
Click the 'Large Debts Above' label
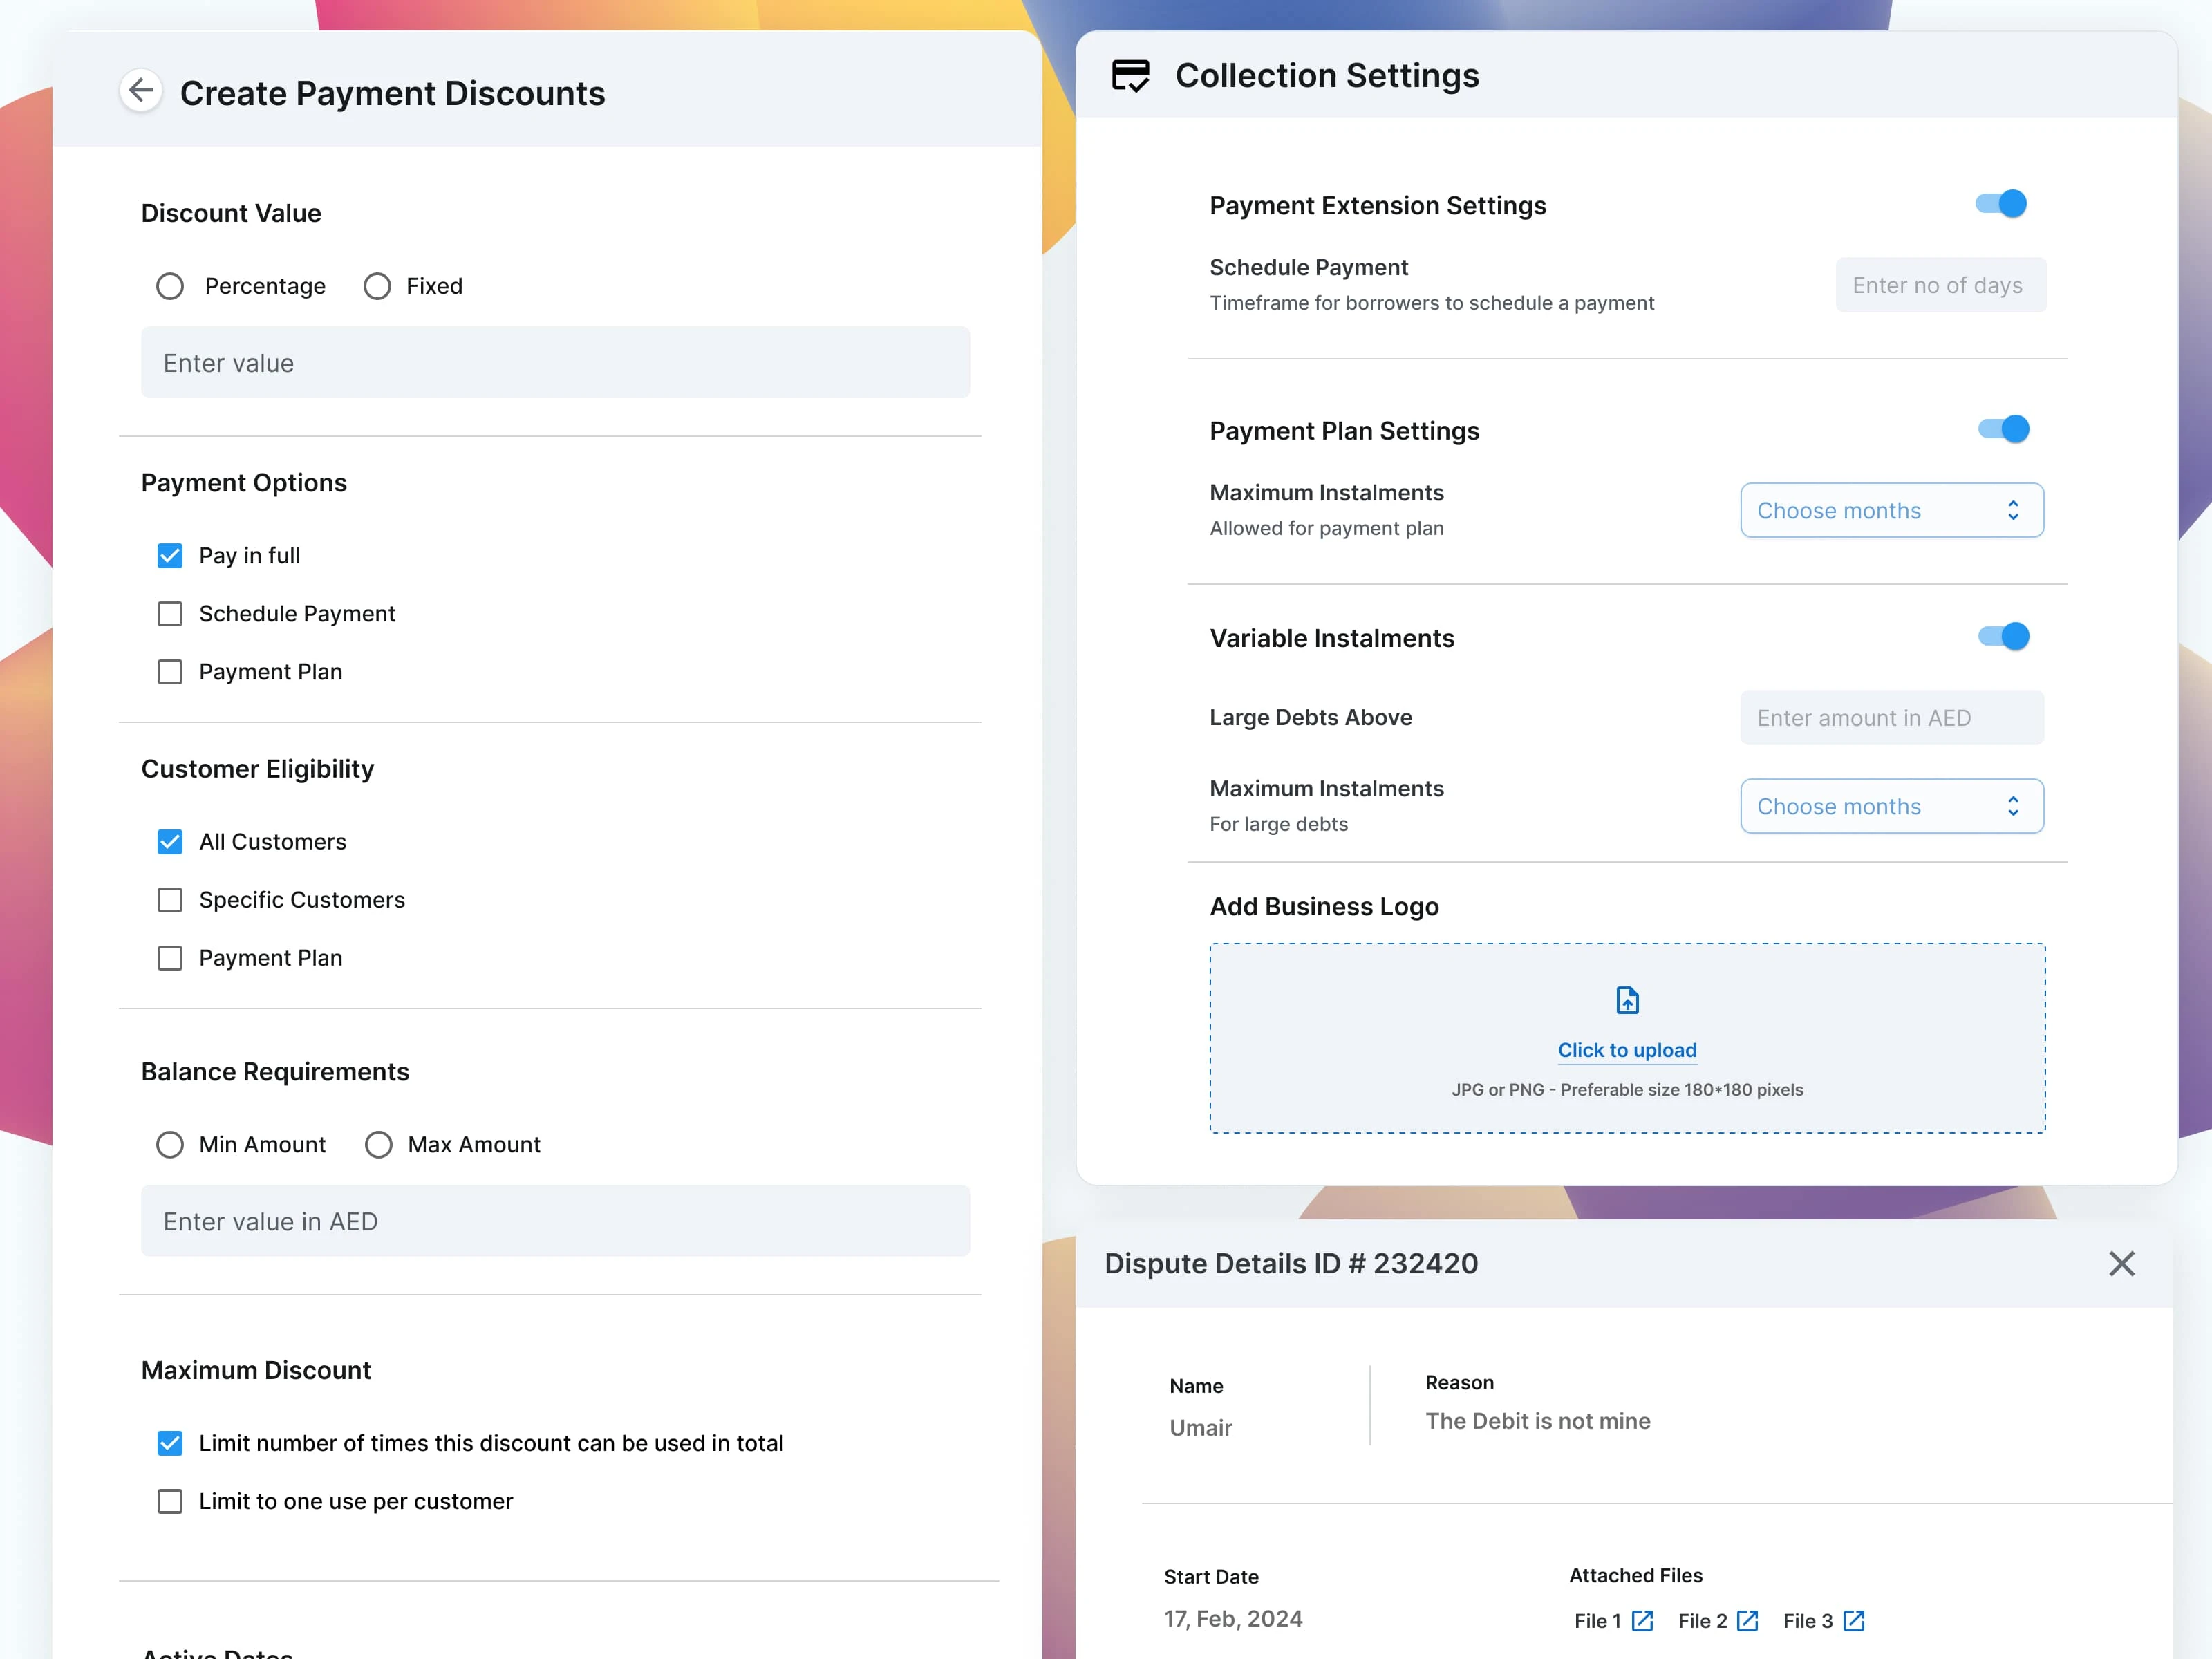[1310, 717]
